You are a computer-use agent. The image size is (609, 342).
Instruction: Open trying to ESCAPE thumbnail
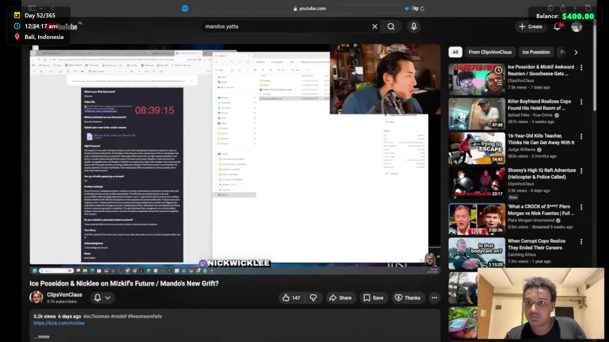(477, 148)
